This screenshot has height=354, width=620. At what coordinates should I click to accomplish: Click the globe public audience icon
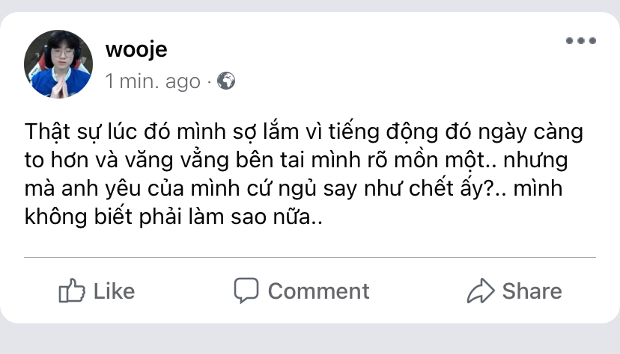226,81
